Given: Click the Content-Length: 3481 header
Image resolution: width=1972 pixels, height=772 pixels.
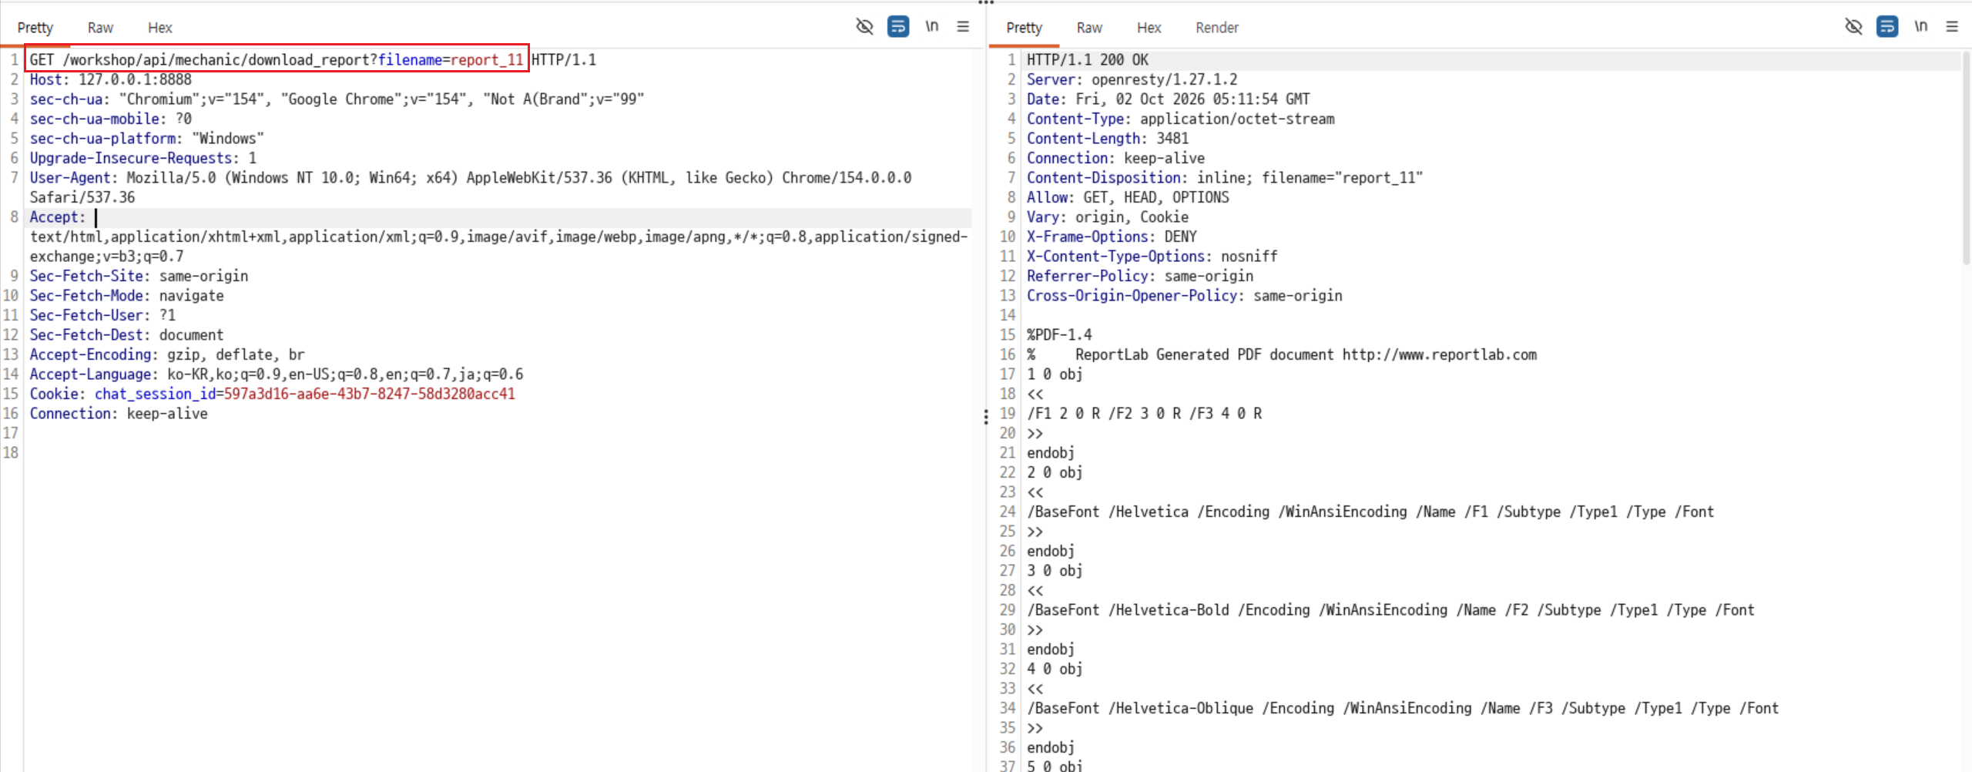Looking at the screenshot, I should 1108,139.
